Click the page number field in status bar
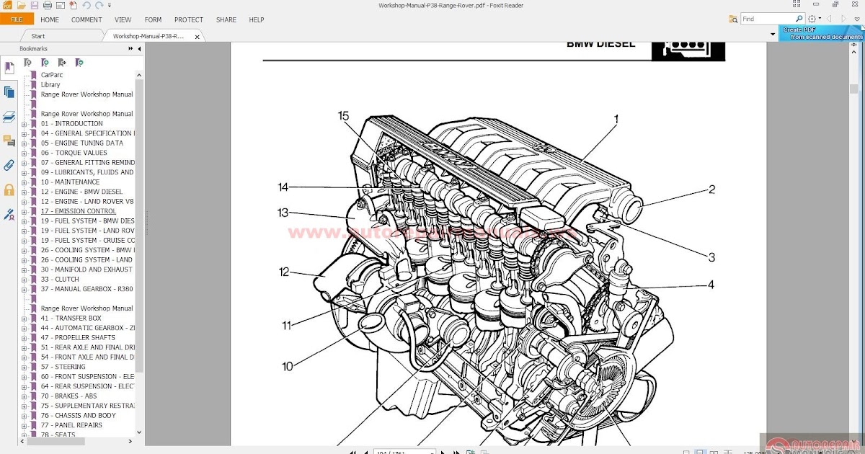Image resolution: width=865 pixels, height=454 pixels. tap(403, 451)
